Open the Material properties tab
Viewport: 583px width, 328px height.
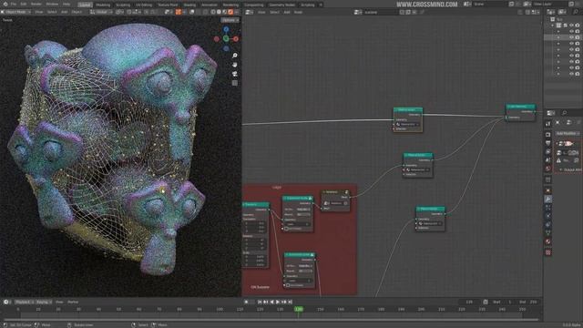548,241
